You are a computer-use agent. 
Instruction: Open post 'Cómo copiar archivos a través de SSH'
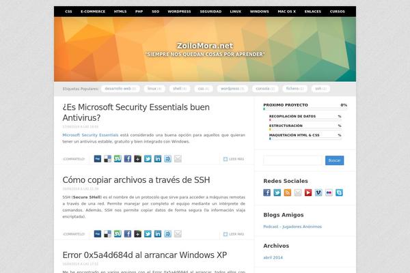tap(136, 180)
